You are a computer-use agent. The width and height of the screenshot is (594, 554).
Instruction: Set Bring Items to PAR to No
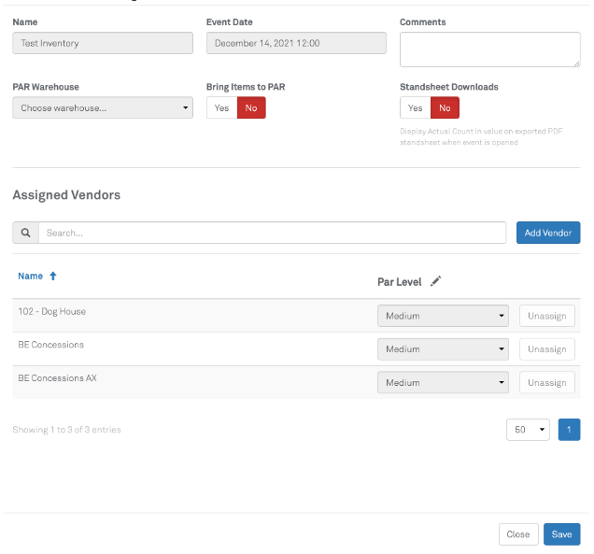point(251,108)
